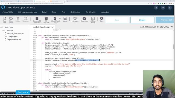The height and width of the screenshot is (98, 175).
Task: Click the Last Deployed timestamp text
Action: click(x=156, y=27)
